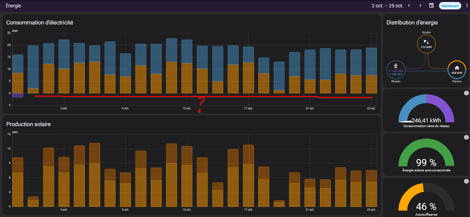The height and width of the screenshot is (217, 470).
Task: Click the green 99 % self-consumption gauge
Action: pyautogui.click(x=426, y=154)
